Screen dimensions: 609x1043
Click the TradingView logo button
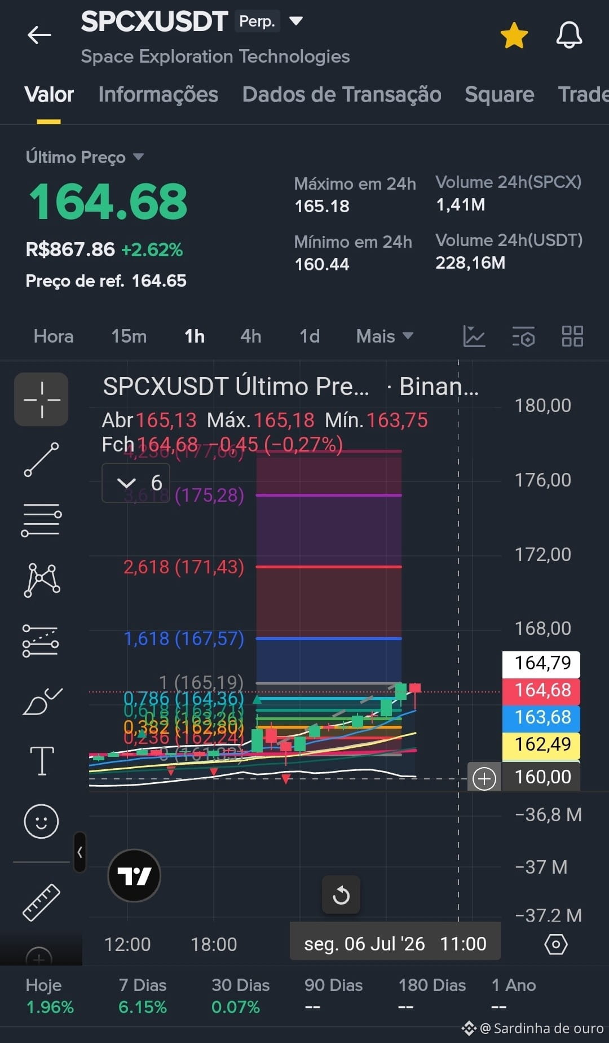(x=134, y=876)
